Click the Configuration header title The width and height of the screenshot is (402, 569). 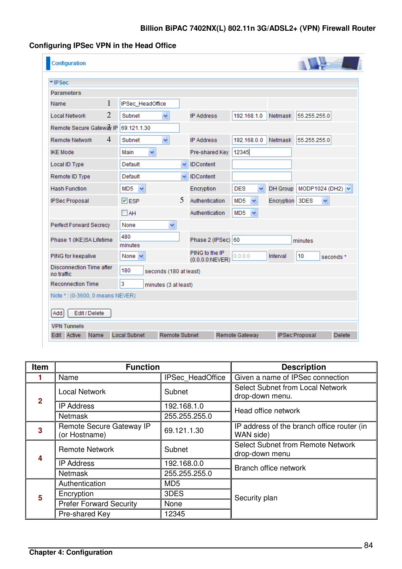click(69, 63)
